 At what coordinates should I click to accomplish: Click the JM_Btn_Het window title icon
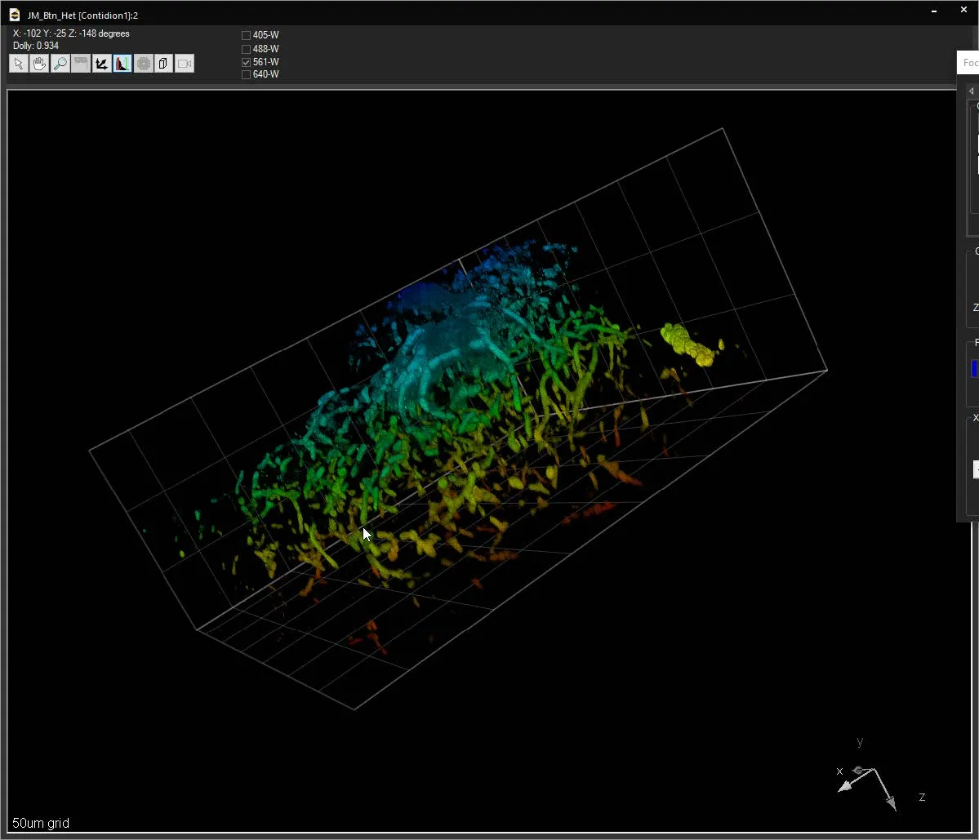click(15, 15)
